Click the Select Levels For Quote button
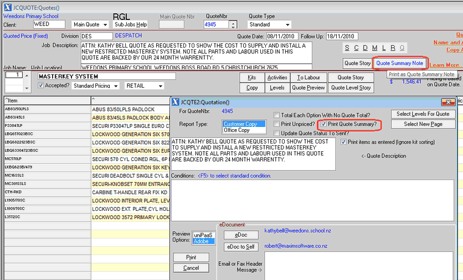 (423, 114)
